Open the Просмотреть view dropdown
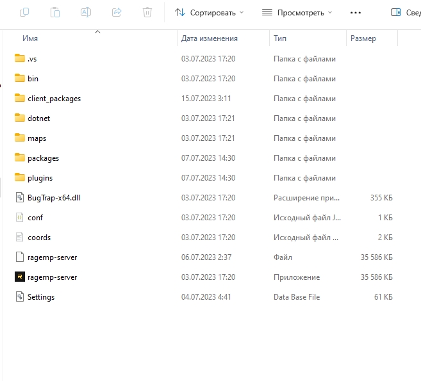Image resolution: width=421 pixels, height=381 pixels. (297, 12)
